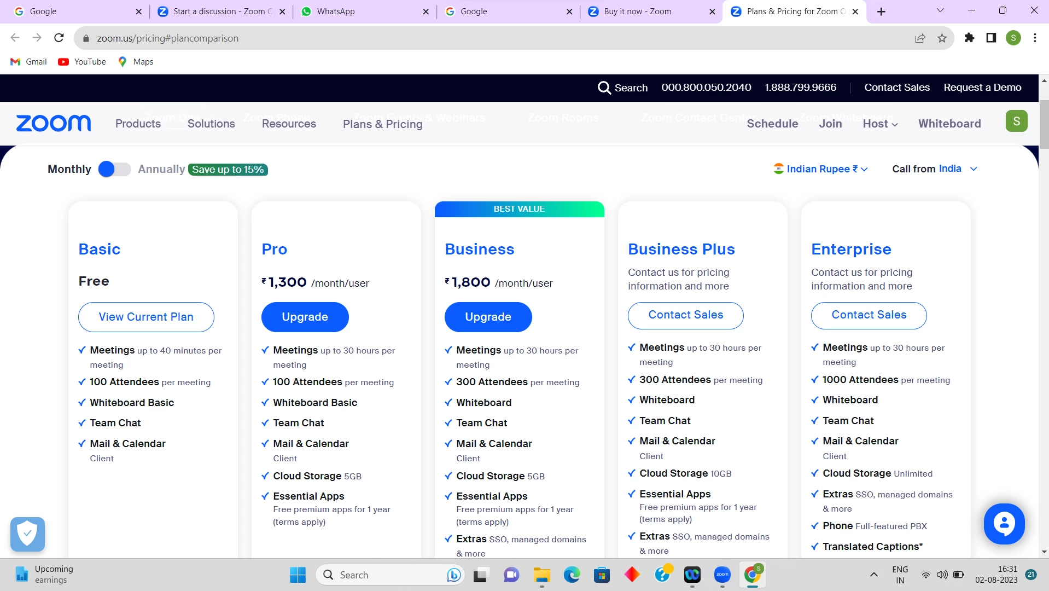Open the Windows Start menu

298,575
